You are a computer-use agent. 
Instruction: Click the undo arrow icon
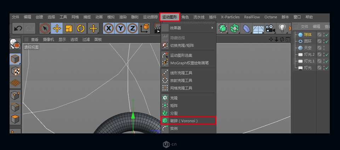point(18,28)
